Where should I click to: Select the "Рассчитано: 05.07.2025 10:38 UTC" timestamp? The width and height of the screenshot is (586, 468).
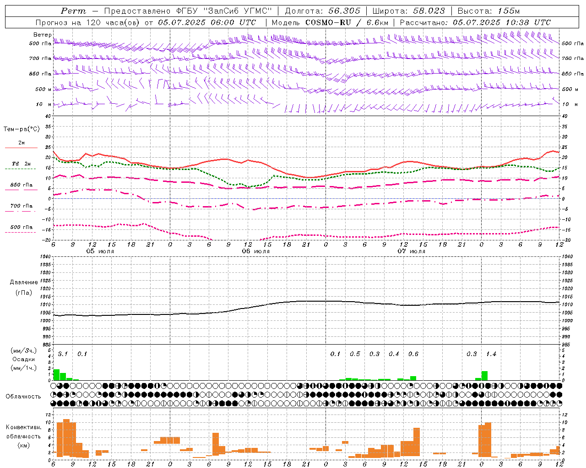point(475,22)
